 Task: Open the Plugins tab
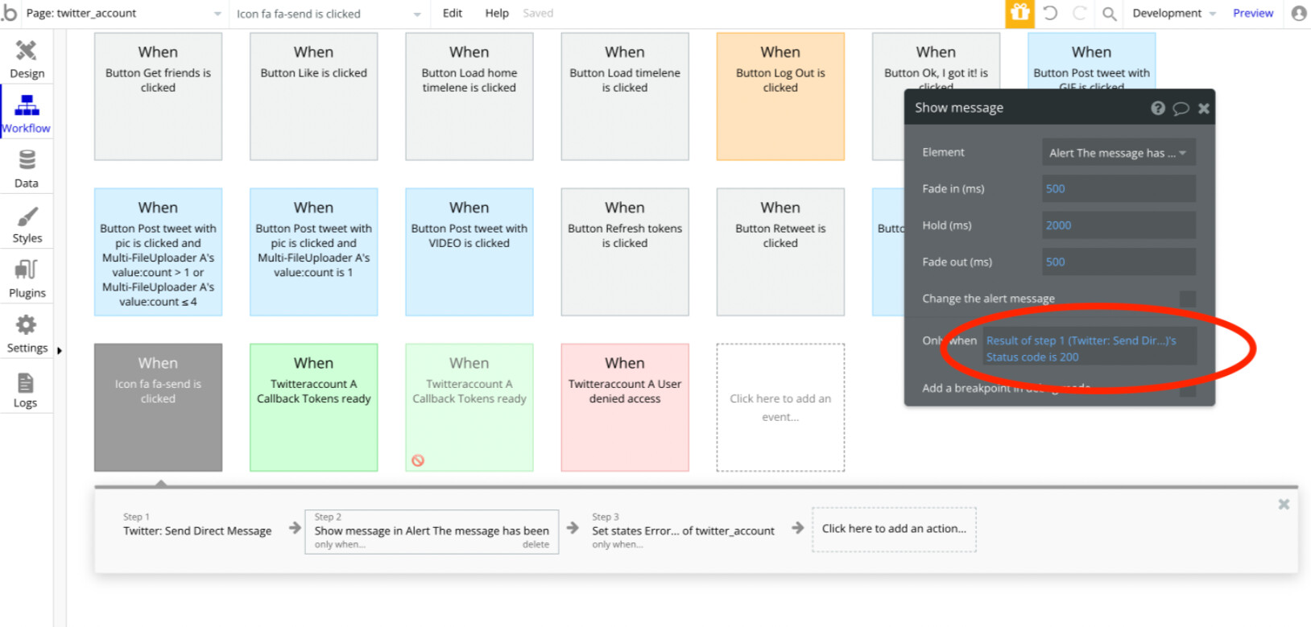click(x=27, y=279)
